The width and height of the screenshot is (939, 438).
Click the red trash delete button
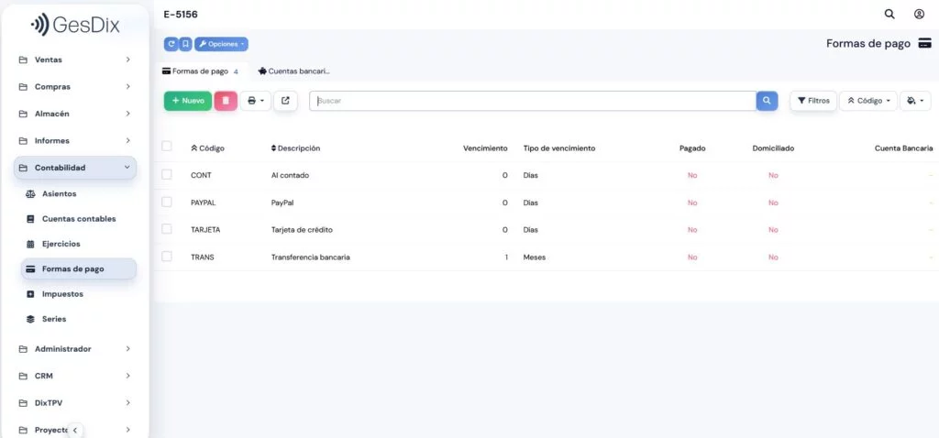click(x=226, y=101)
